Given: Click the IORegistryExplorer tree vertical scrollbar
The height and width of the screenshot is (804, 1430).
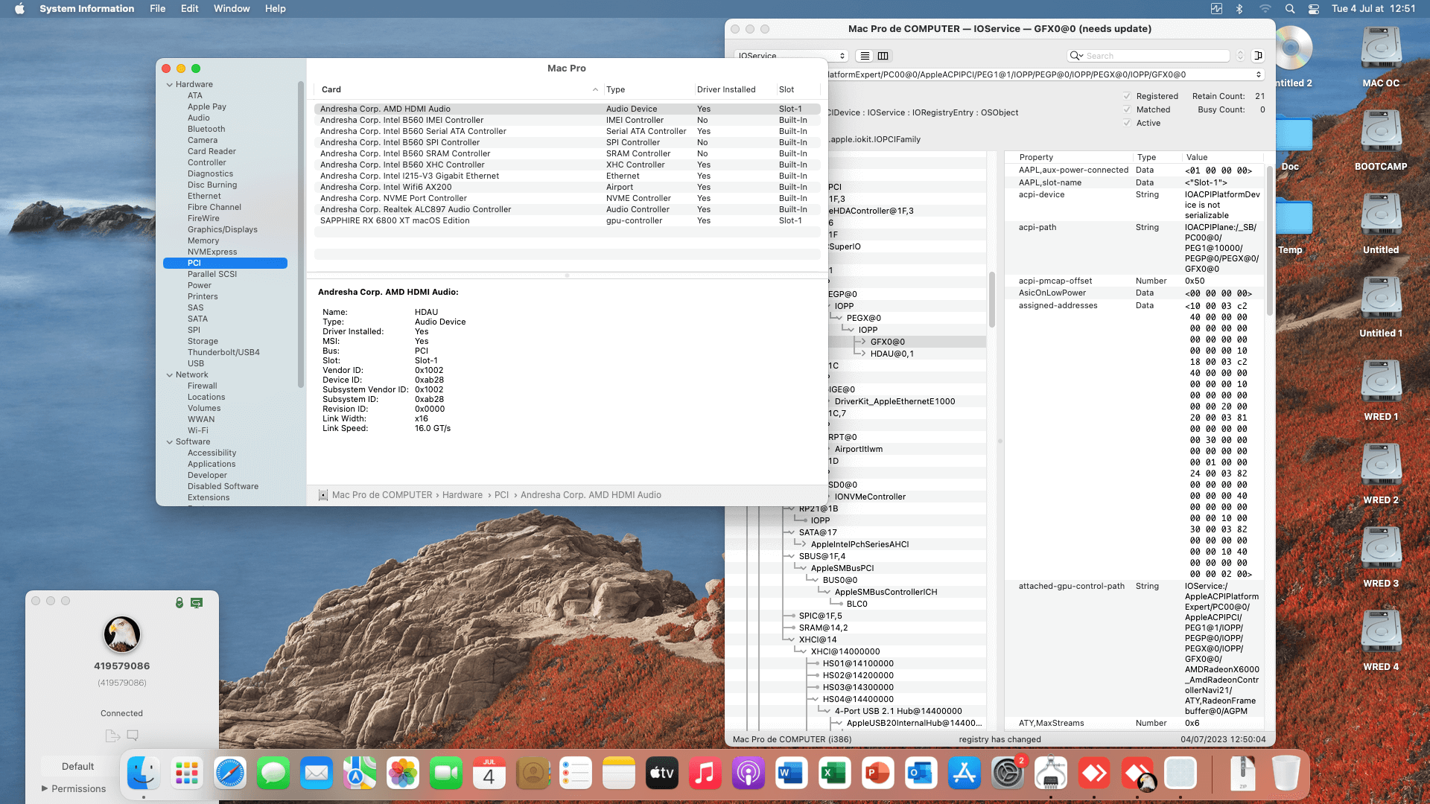Looking at the screenshot, I should [x=992, y=299].
